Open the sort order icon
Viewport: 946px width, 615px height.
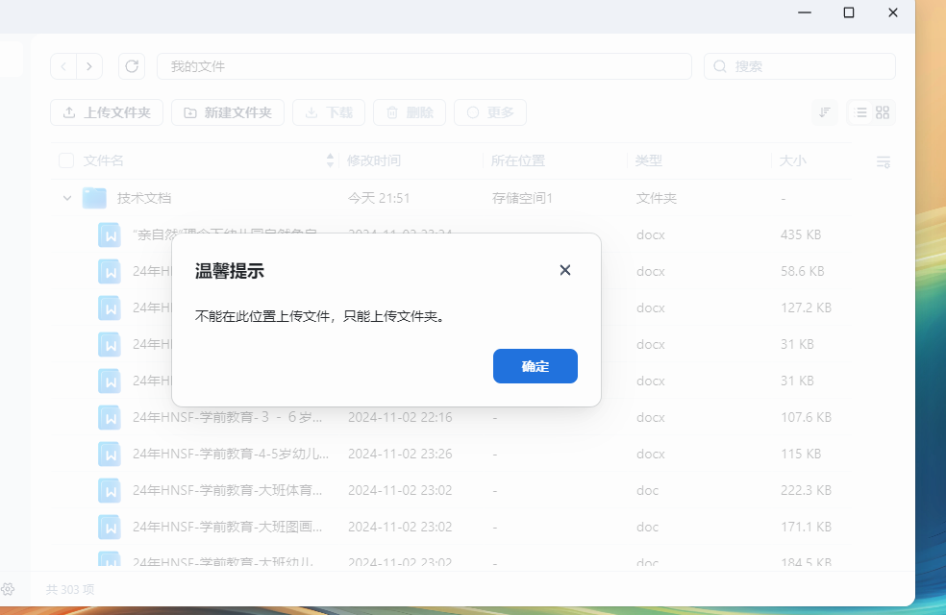click(x=824, y=112)
